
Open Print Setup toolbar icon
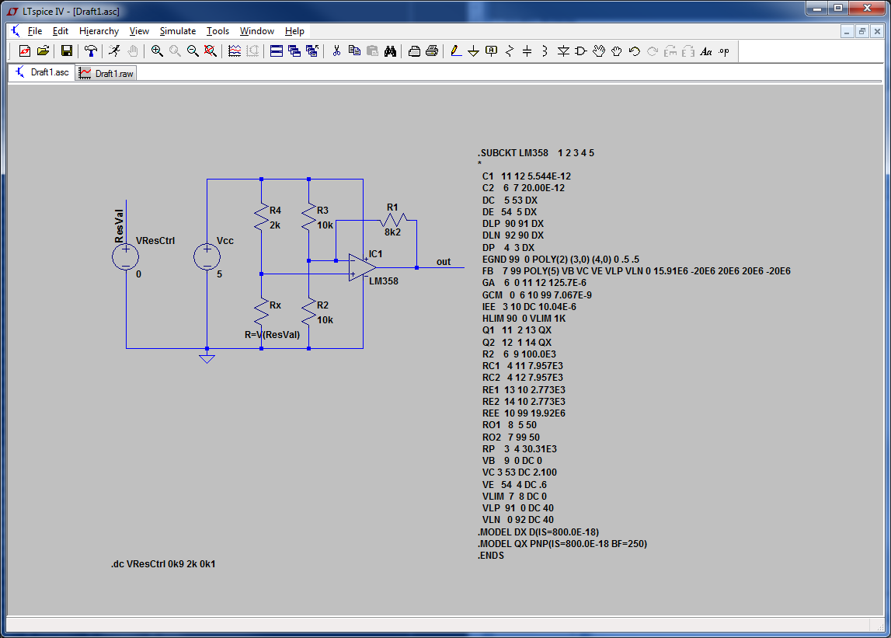[x=414, y=51]
